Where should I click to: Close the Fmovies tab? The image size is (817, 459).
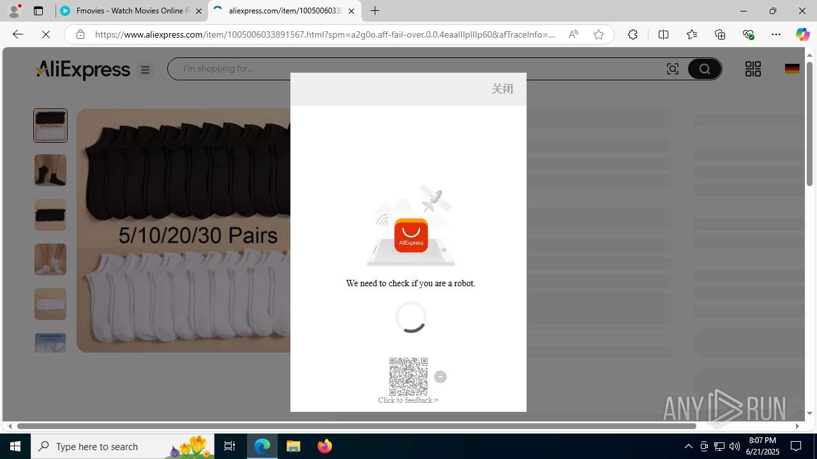(x=199, y=11)
